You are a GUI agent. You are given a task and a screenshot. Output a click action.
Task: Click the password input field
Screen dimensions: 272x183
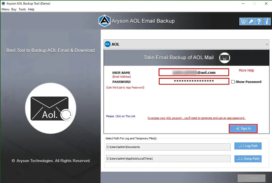(x=194, y=81)
